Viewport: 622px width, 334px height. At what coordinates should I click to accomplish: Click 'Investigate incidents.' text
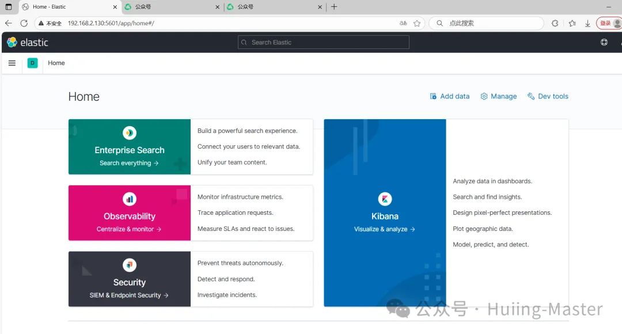click(x=227, y=295)
